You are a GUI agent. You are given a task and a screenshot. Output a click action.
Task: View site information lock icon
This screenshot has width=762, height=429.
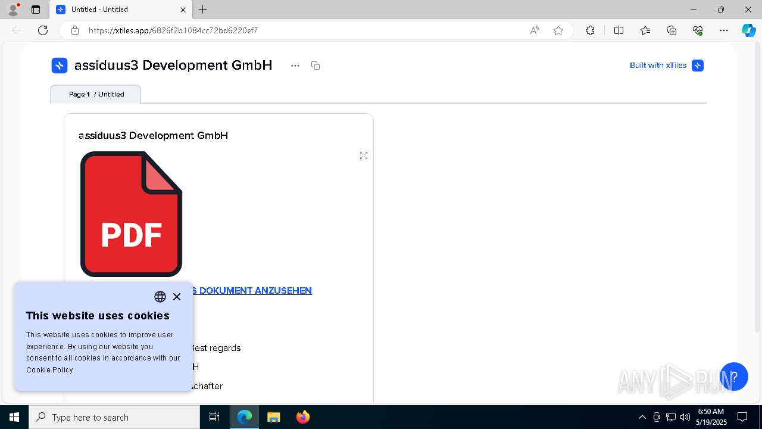[x=75, y=30]
